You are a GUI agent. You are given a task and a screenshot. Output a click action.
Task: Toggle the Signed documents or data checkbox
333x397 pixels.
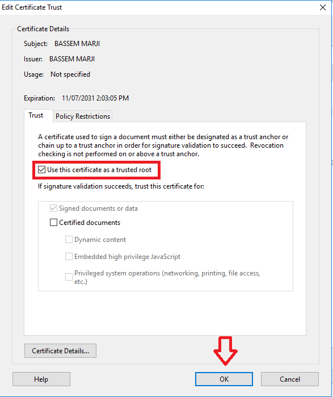click(53, 208)
